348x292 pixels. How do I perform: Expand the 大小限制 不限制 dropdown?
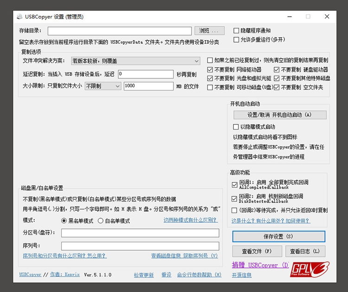(x=103, y=86)
